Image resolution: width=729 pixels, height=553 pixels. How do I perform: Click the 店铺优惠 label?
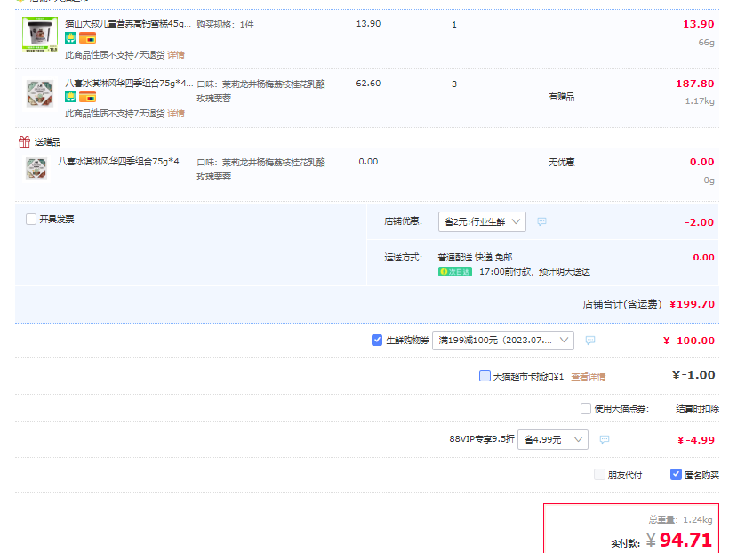403,221
